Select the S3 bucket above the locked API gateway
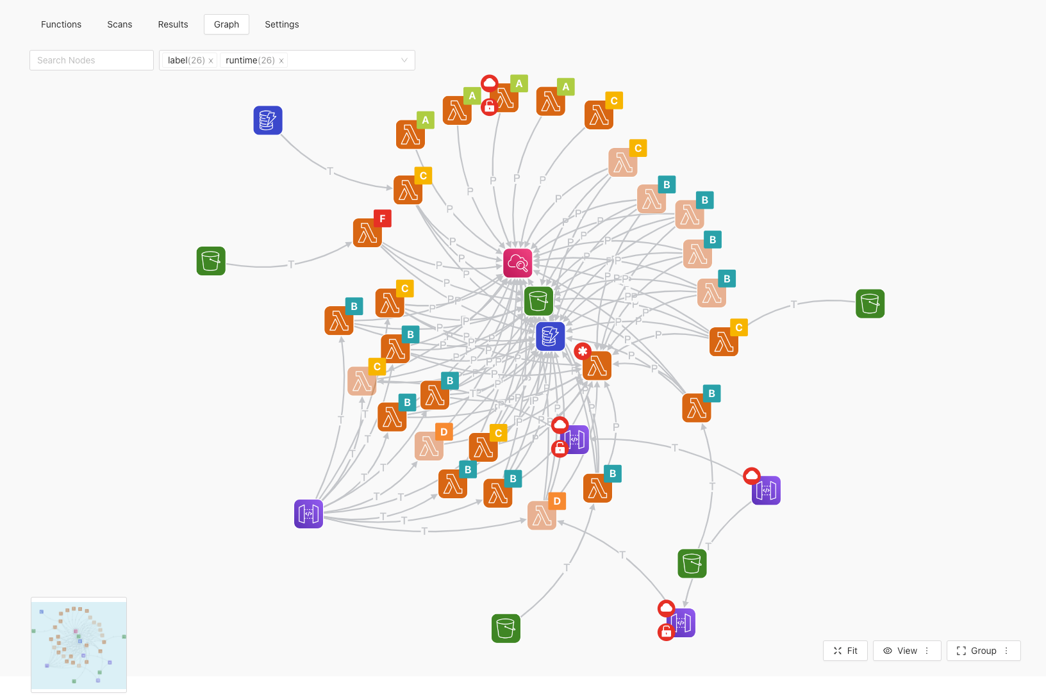This screenshot has height=700, width=1046. pyautogui.click(x=692, y=564)
